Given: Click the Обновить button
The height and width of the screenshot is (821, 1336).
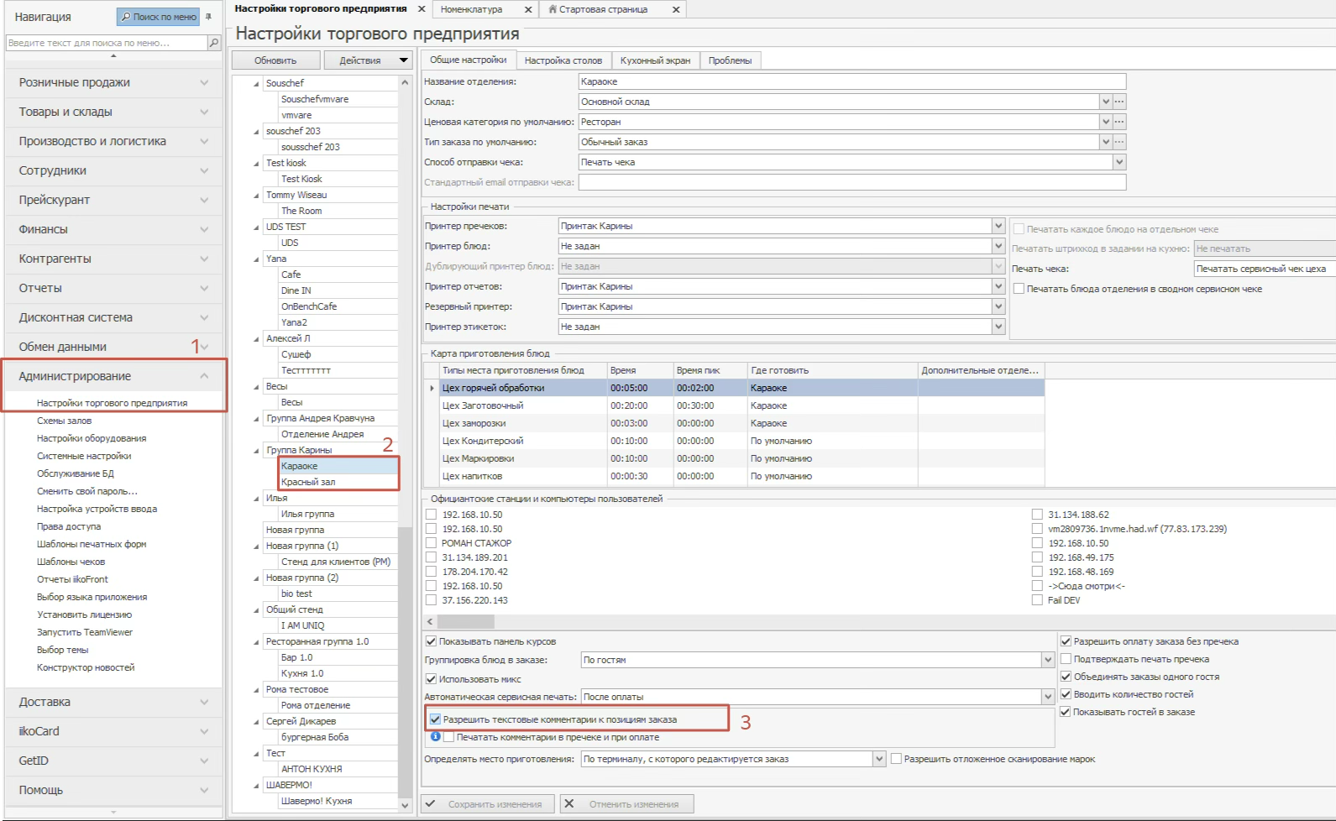Looking at the screenshot, I should coord(275,60).
